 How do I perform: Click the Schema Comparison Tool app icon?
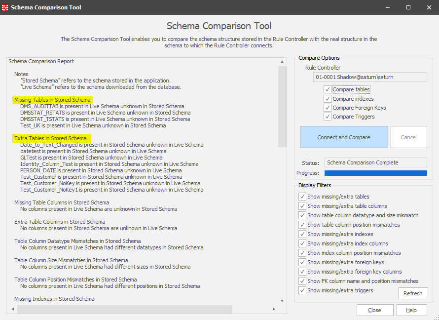pyautogui.click(x=5, y=7)
